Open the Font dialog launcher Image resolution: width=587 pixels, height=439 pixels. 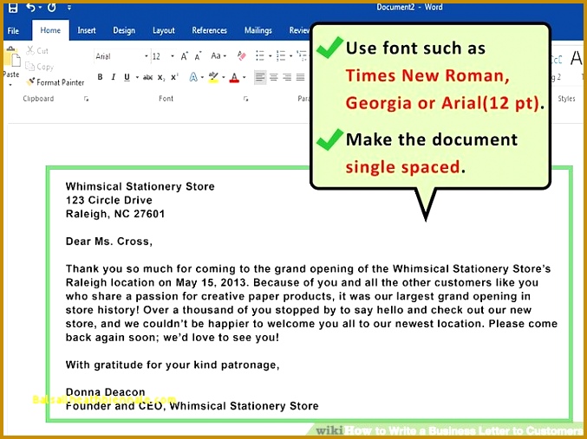point(245,99)
